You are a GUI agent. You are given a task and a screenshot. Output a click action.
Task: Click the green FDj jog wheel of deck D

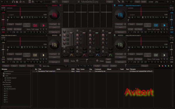click(120, 44)
